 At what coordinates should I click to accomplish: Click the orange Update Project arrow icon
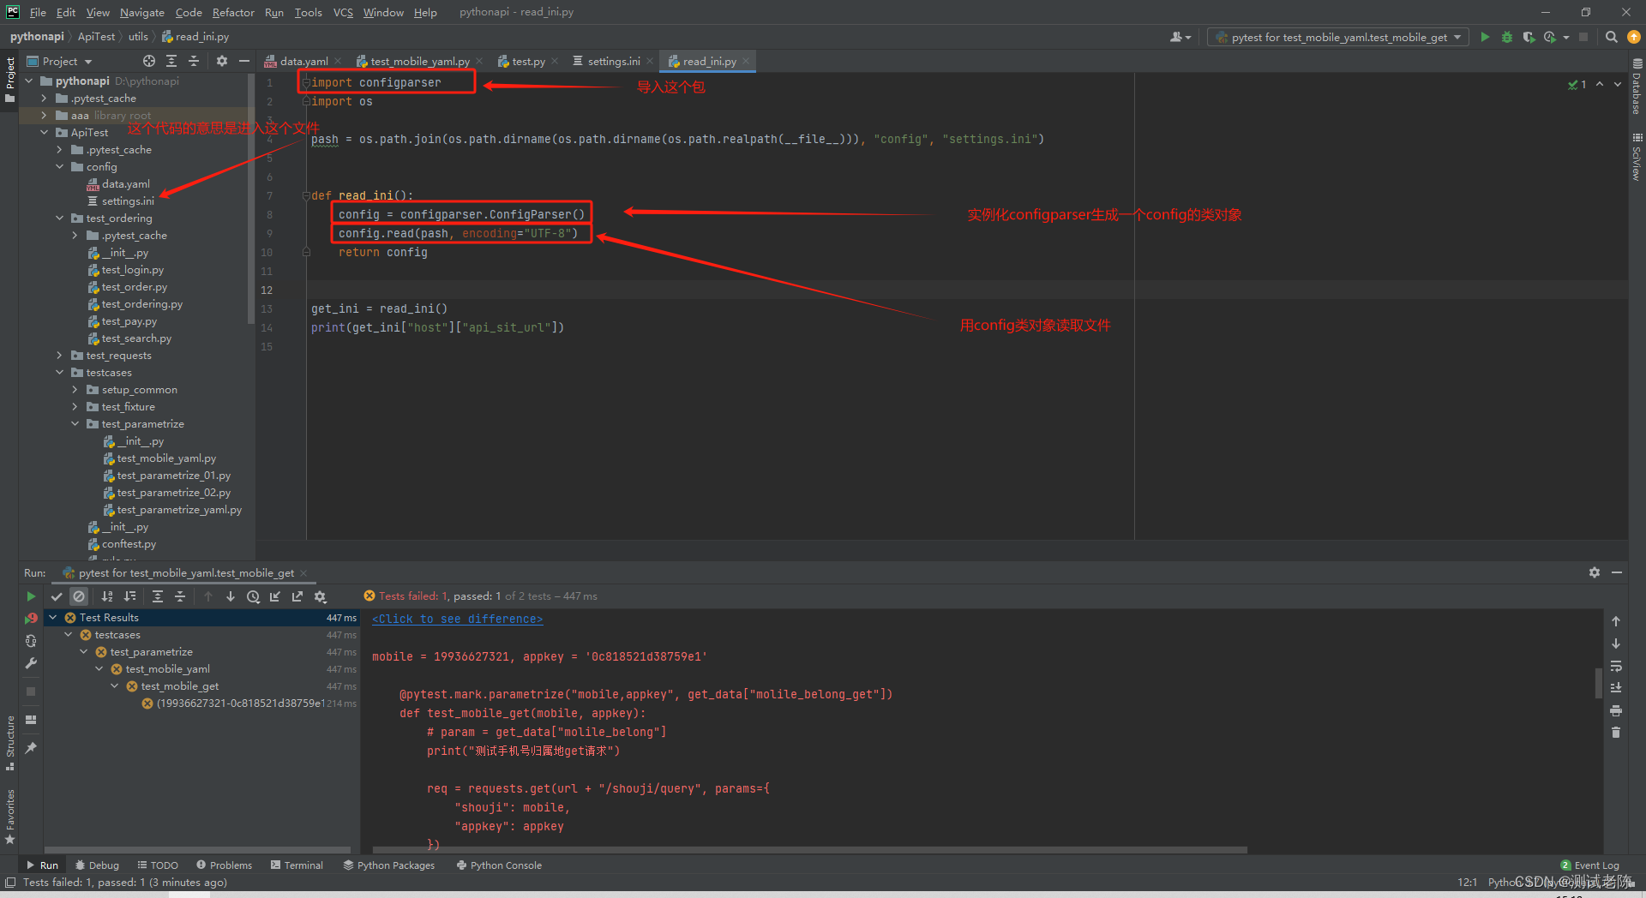[x=1634, y=37]
